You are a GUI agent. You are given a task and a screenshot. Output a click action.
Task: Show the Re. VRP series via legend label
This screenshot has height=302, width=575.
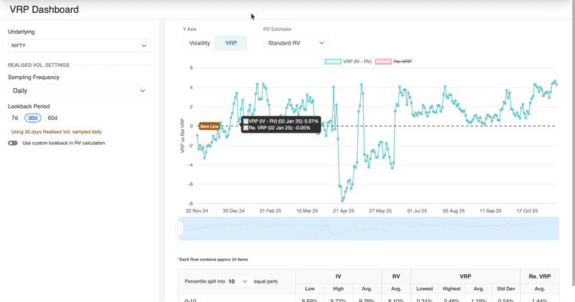tap(402, 62)
